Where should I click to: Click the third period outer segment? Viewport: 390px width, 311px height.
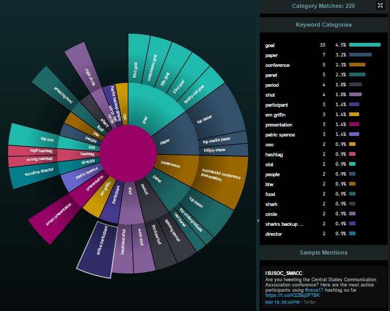pos(160,245)
